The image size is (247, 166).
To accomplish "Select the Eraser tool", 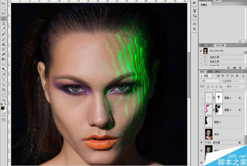I will [4, 54].
